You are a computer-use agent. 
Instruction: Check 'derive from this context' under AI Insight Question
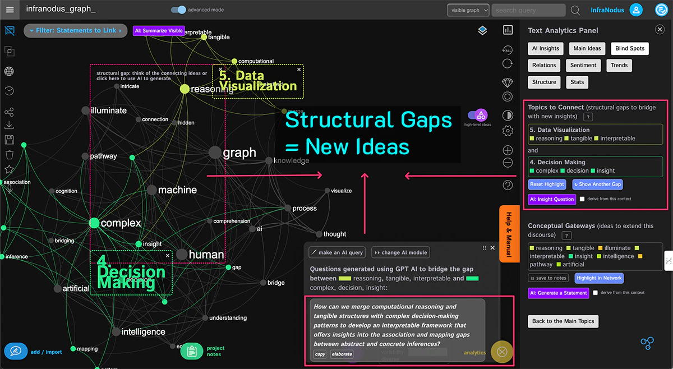click(582, 199)
